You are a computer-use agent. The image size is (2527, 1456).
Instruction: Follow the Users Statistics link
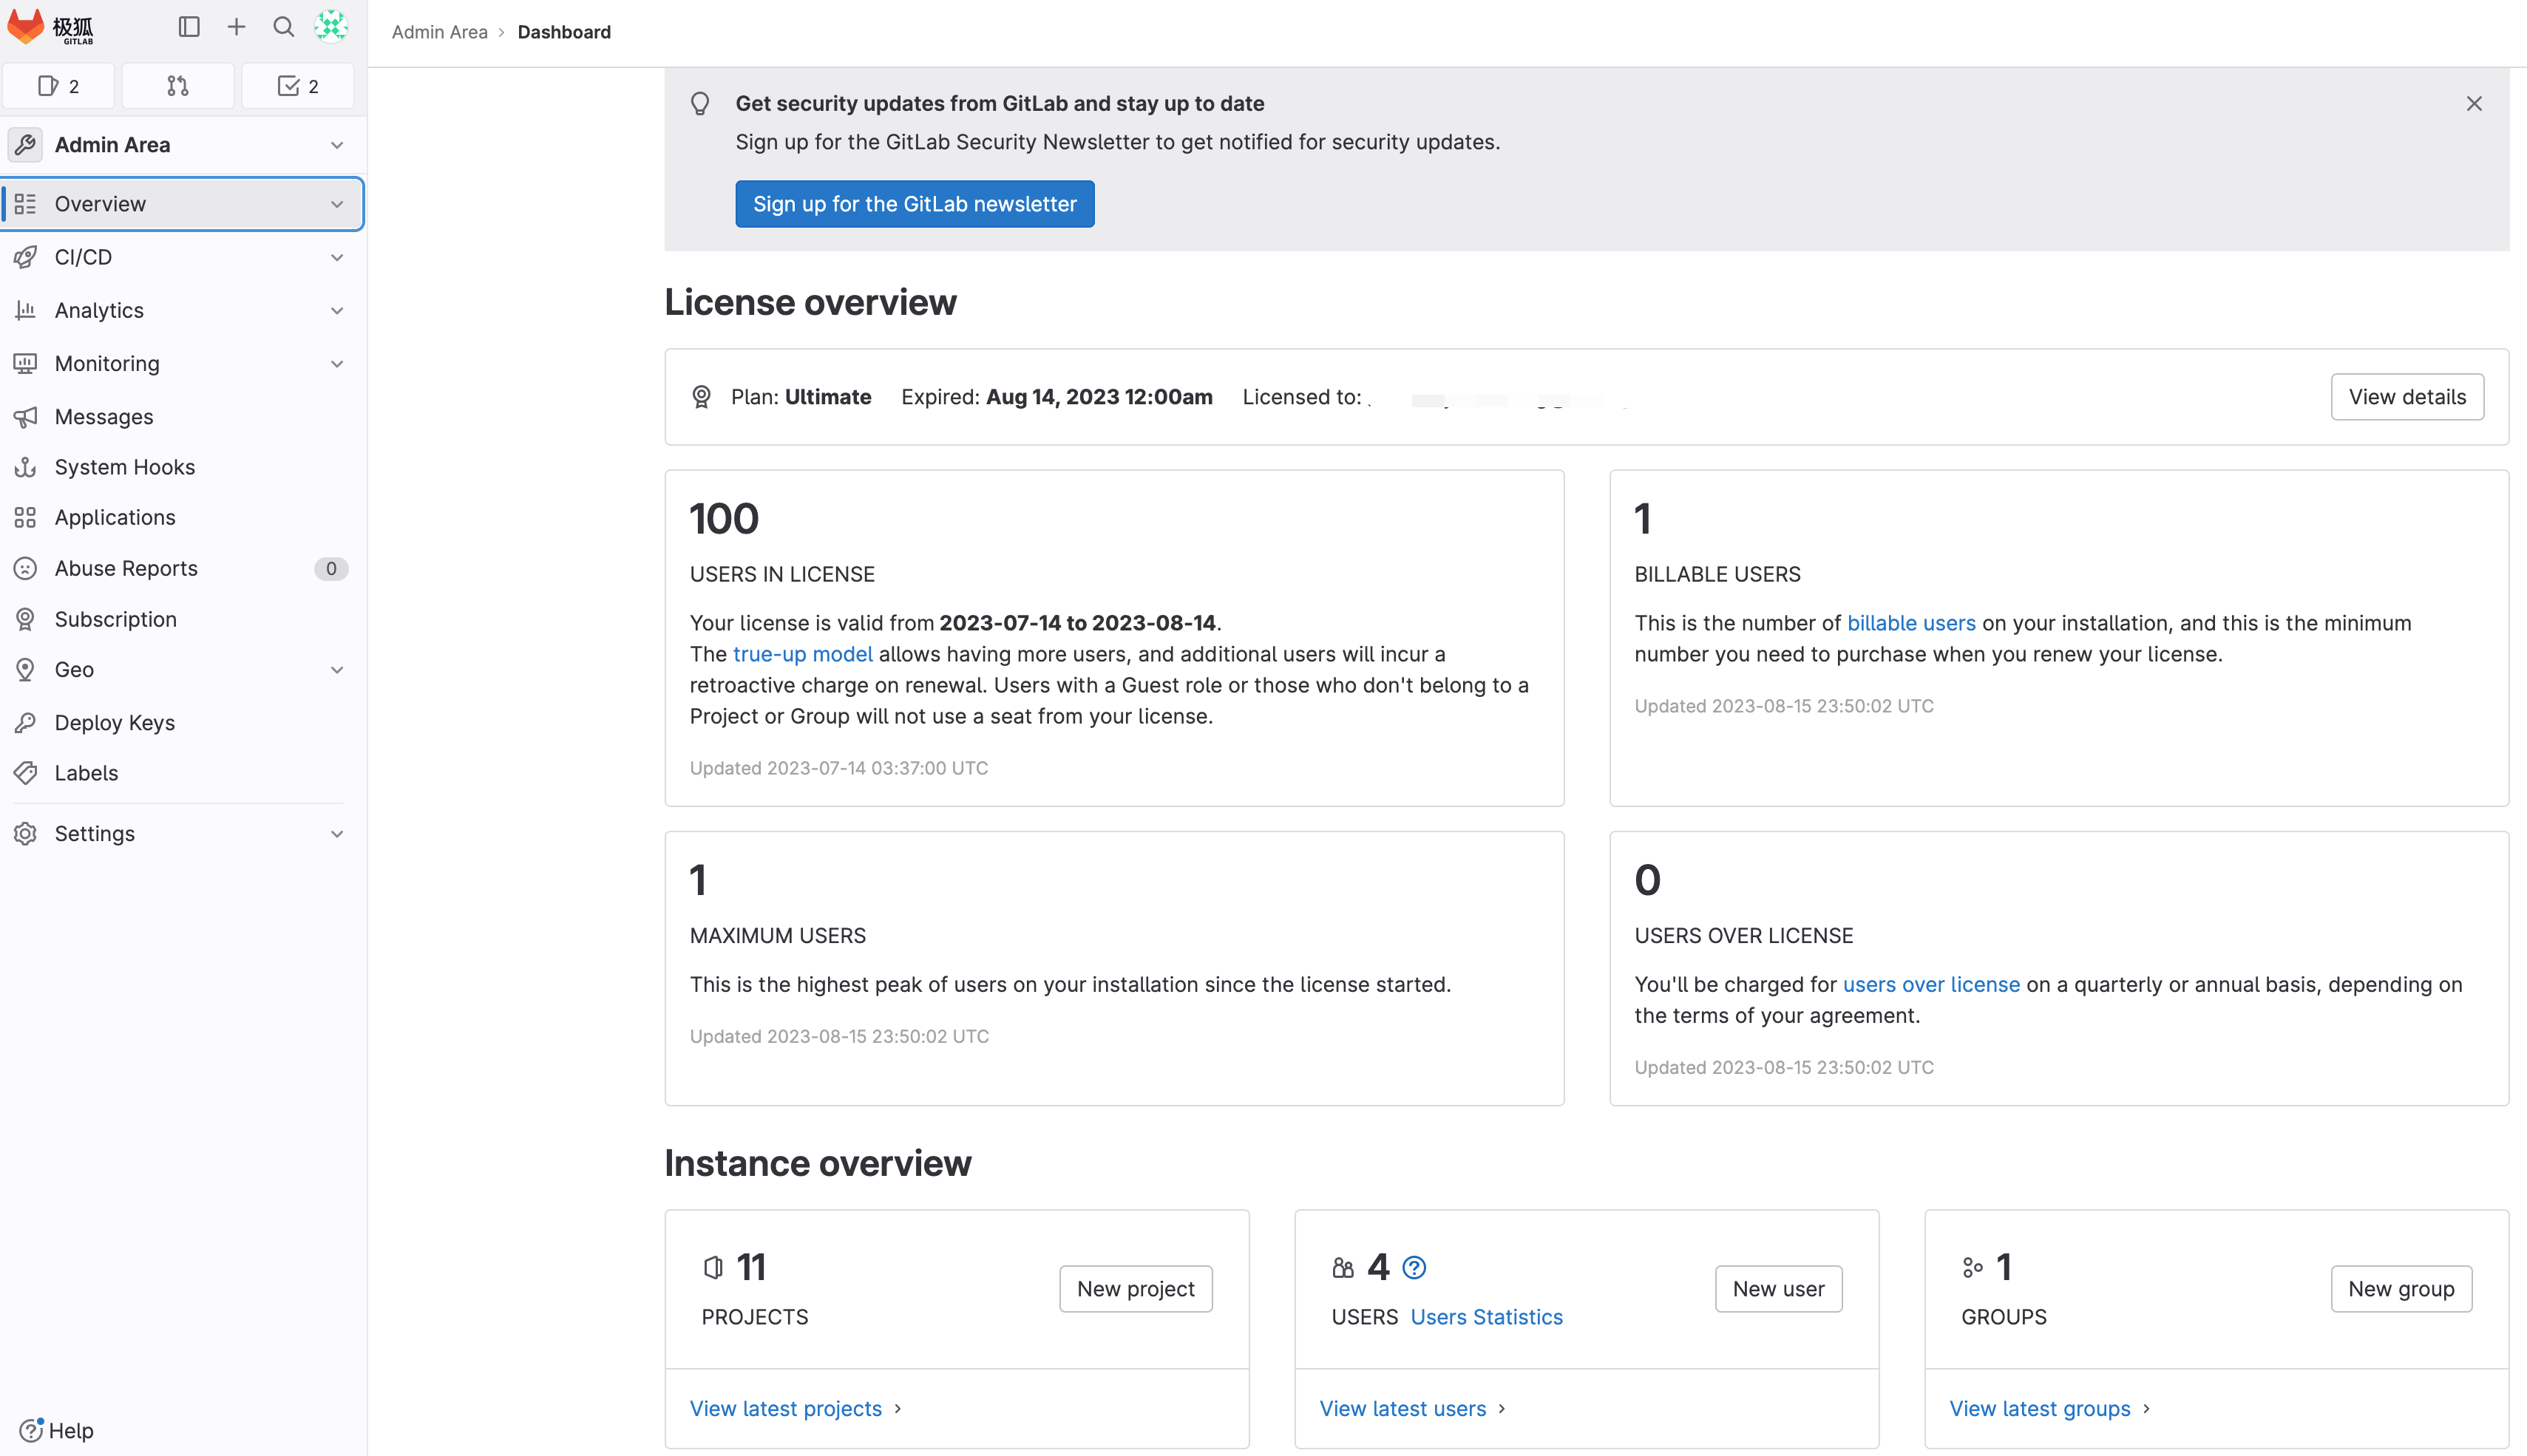pos(1486,1317)
